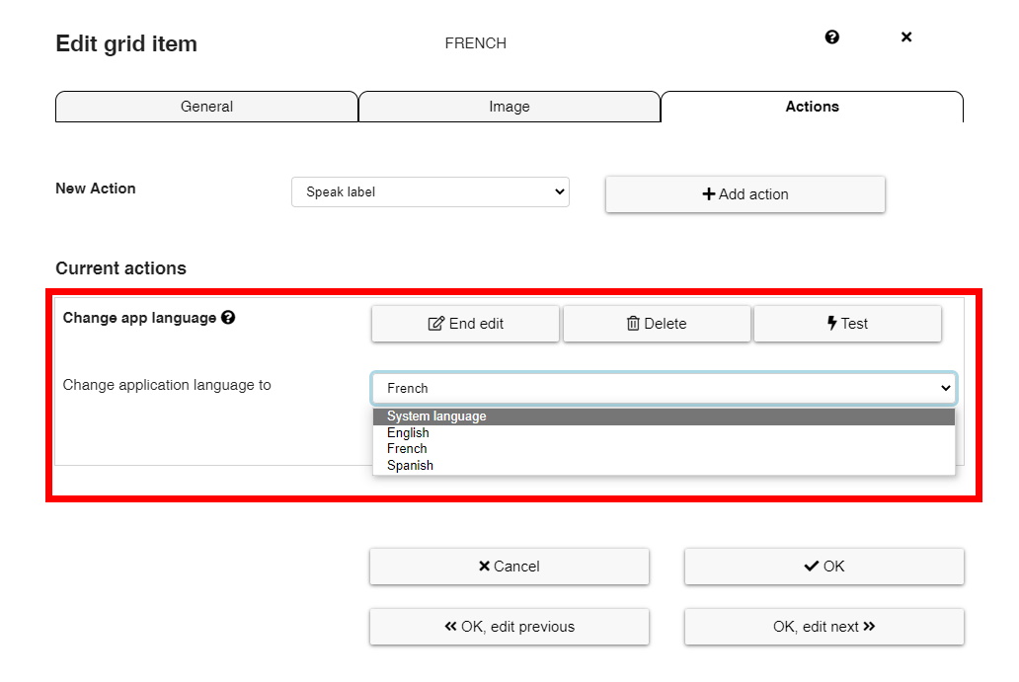The width and height of the screenshot is (1019, 682).
Task: Cancel the grid item edit
Action: pos(509,567)
